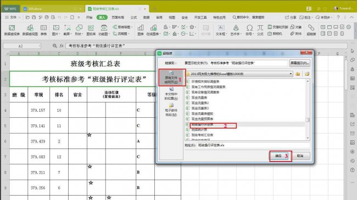Click the 批注 button in top bar
This screenshot has height=200, width=357.
point(306,18)
